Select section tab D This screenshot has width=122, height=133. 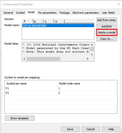59,22
